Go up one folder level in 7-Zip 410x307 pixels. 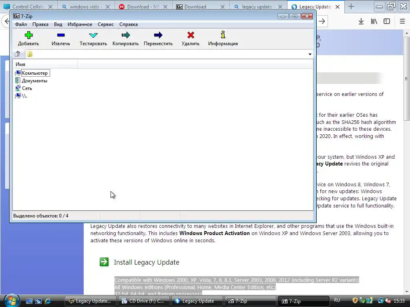point(18,54)
